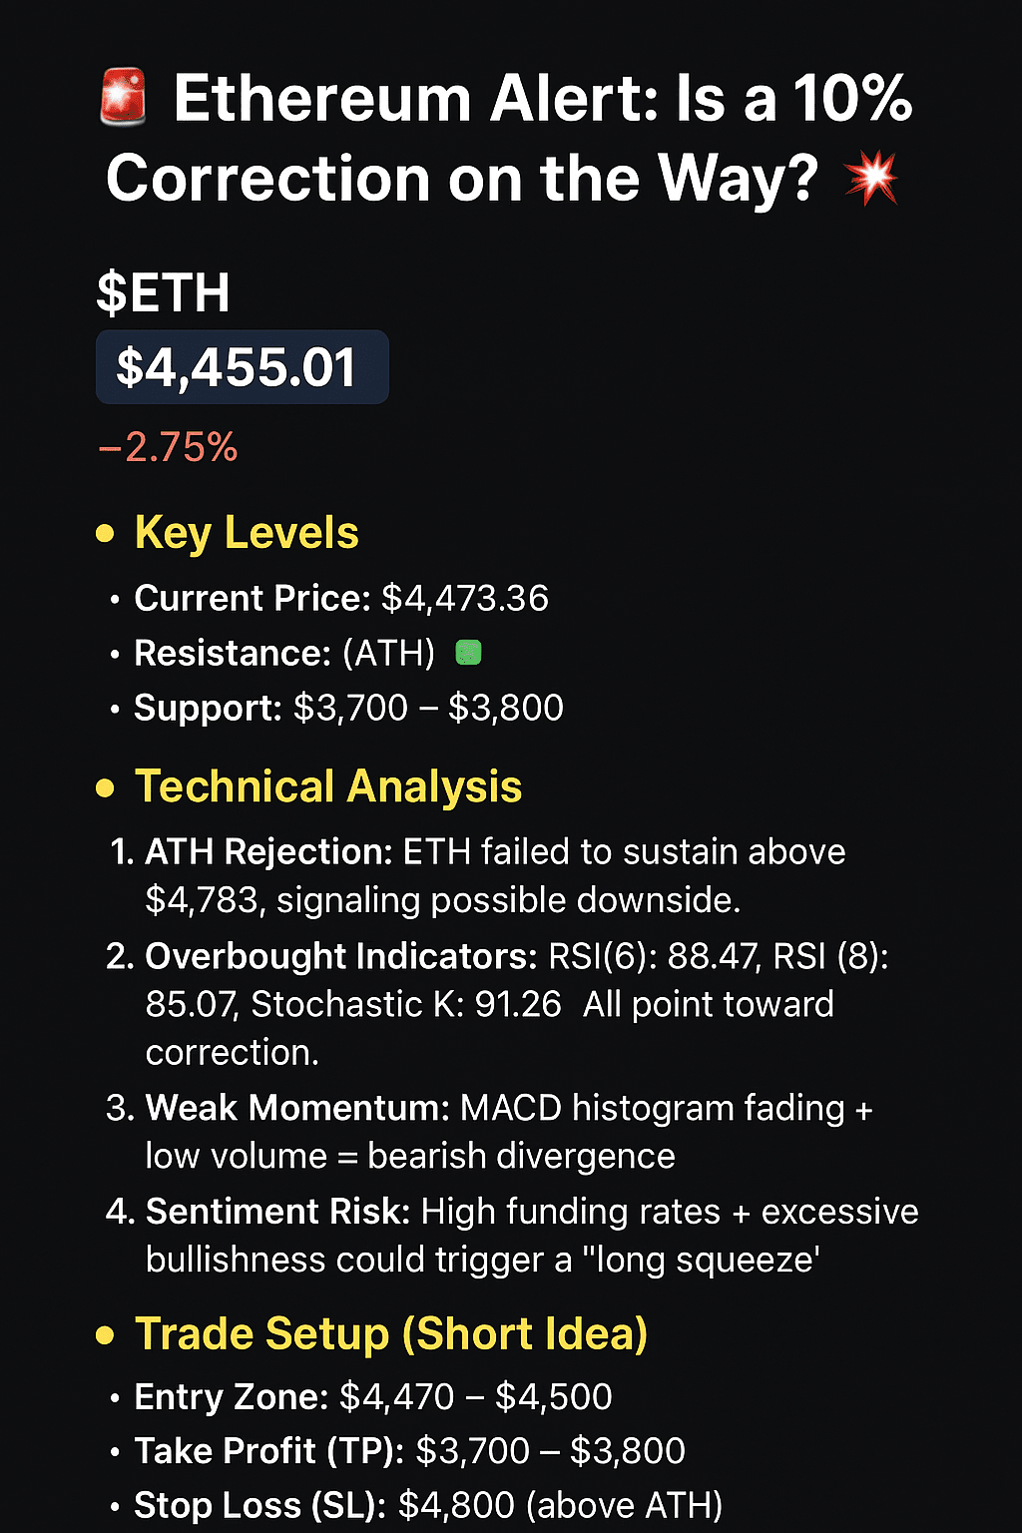Image resolution: width=1022 pixels, height=1533 pixels.
Task: Click the Weak Momentum list item
Action: coord(489,1132)
